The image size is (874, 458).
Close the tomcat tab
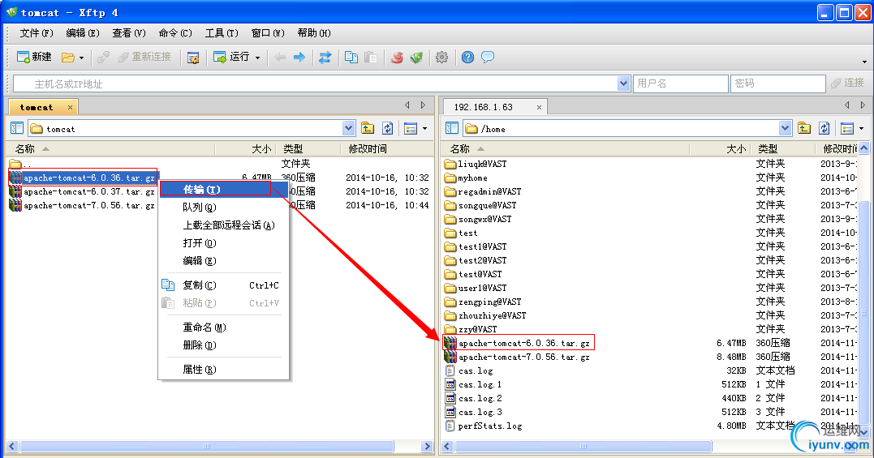(x=71, y=107)
